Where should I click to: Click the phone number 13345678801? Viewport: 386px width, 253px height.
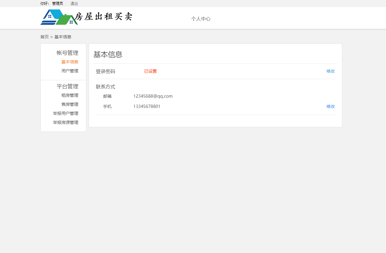point(147,106)
